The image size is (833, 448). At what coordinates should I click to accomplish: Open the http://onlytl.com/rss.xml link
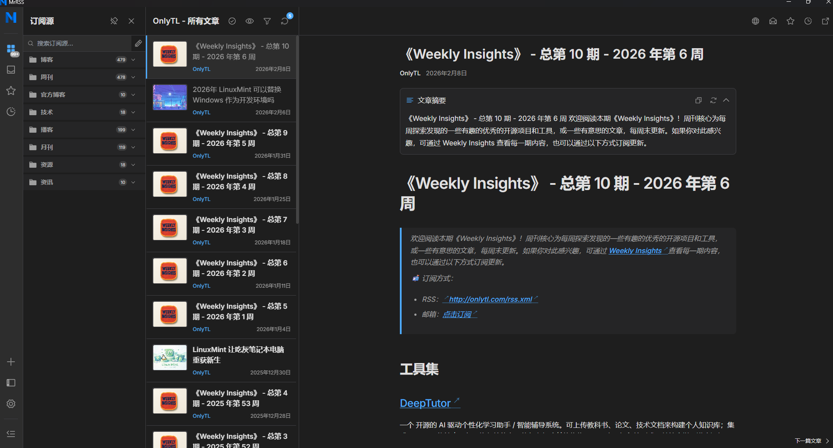(490, 299)
